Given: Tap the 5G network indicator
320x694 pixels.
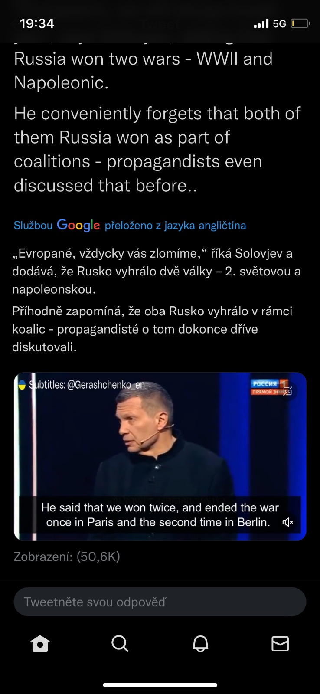Looking at the screenshot, I should pyautogui.click(x=279, y=24).
